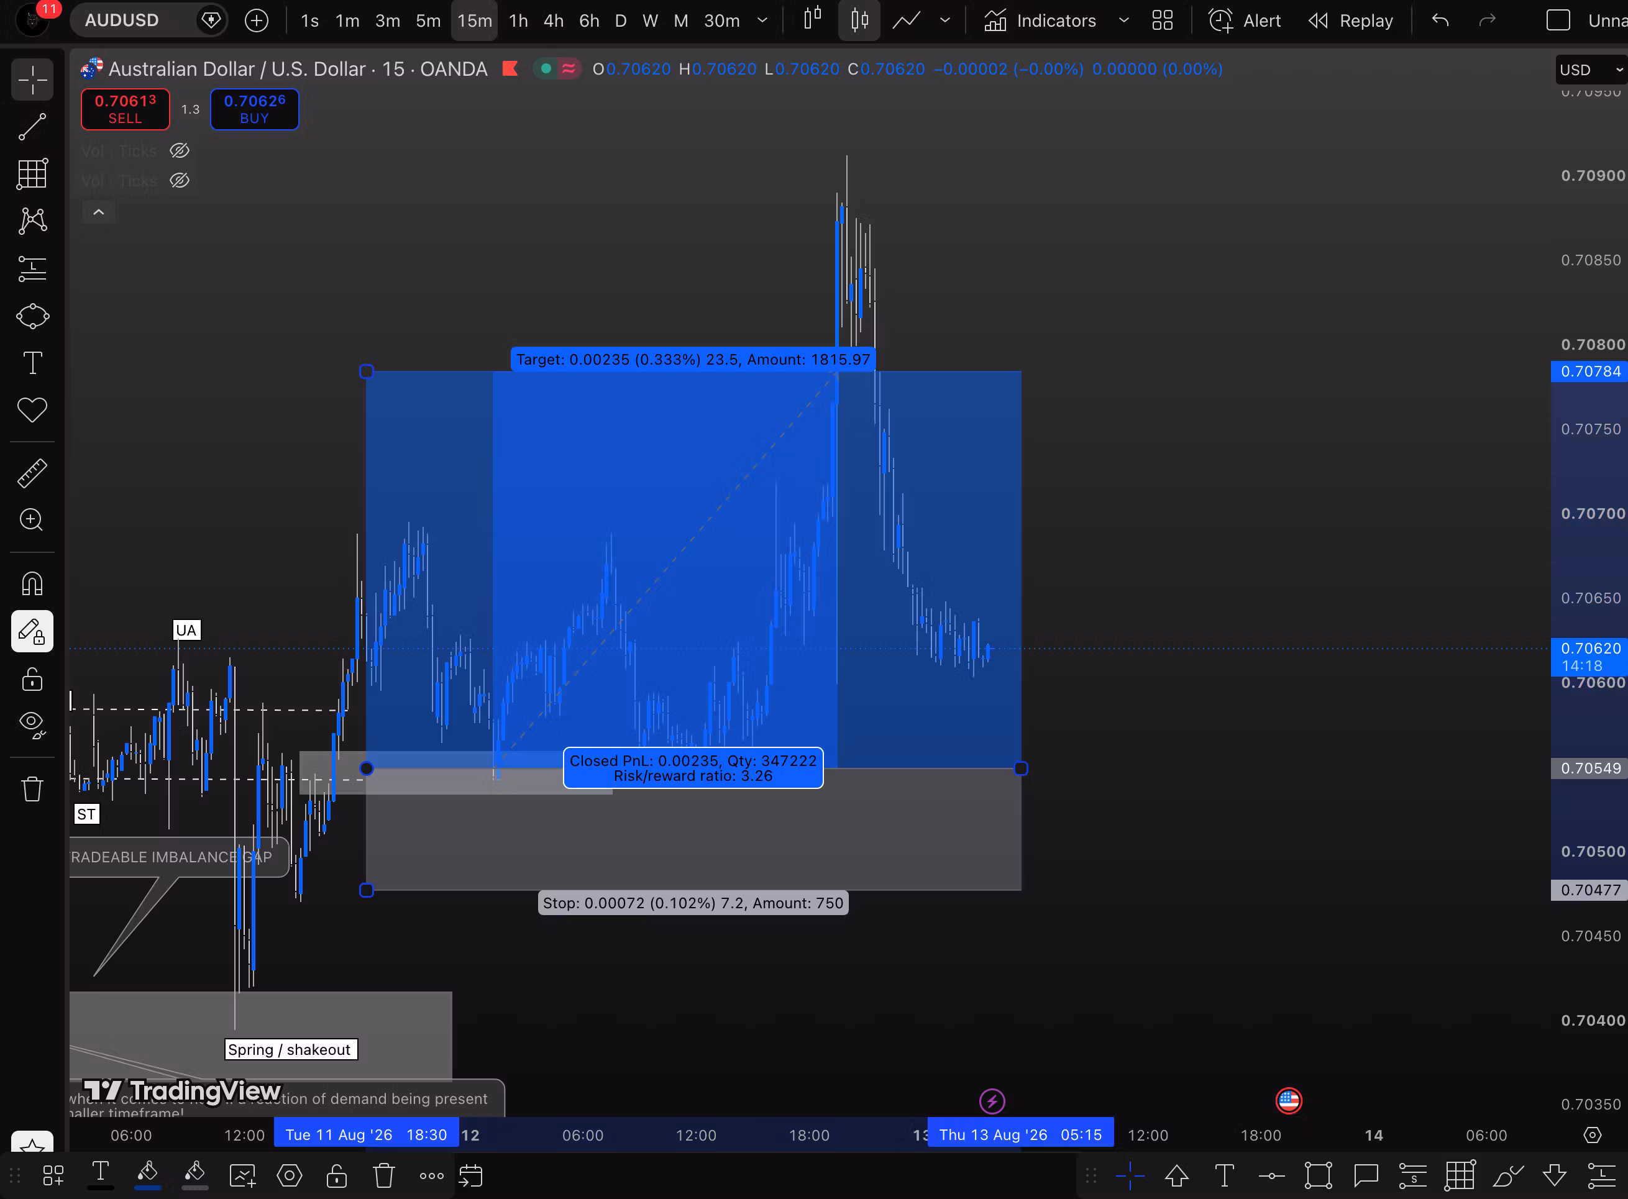This screenshot has height=1199, width=1628.
Task: Select the 5m timeframe
Action: (428, 21)
